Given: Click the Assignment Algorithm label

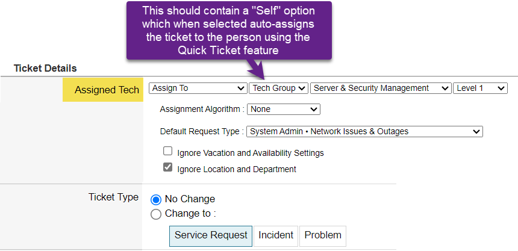Looking at the screenshot, I should (202, 110).
